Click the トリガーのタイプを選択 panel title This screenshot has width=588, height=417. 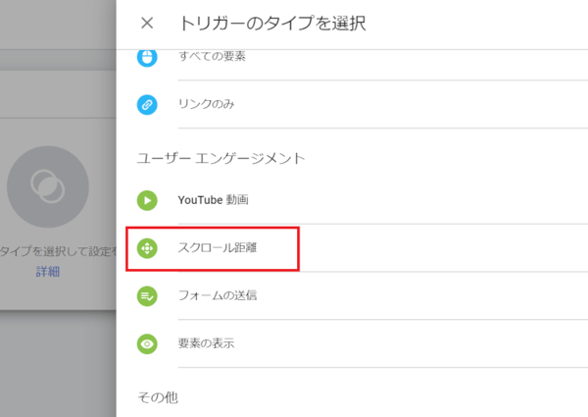point(272,24)
